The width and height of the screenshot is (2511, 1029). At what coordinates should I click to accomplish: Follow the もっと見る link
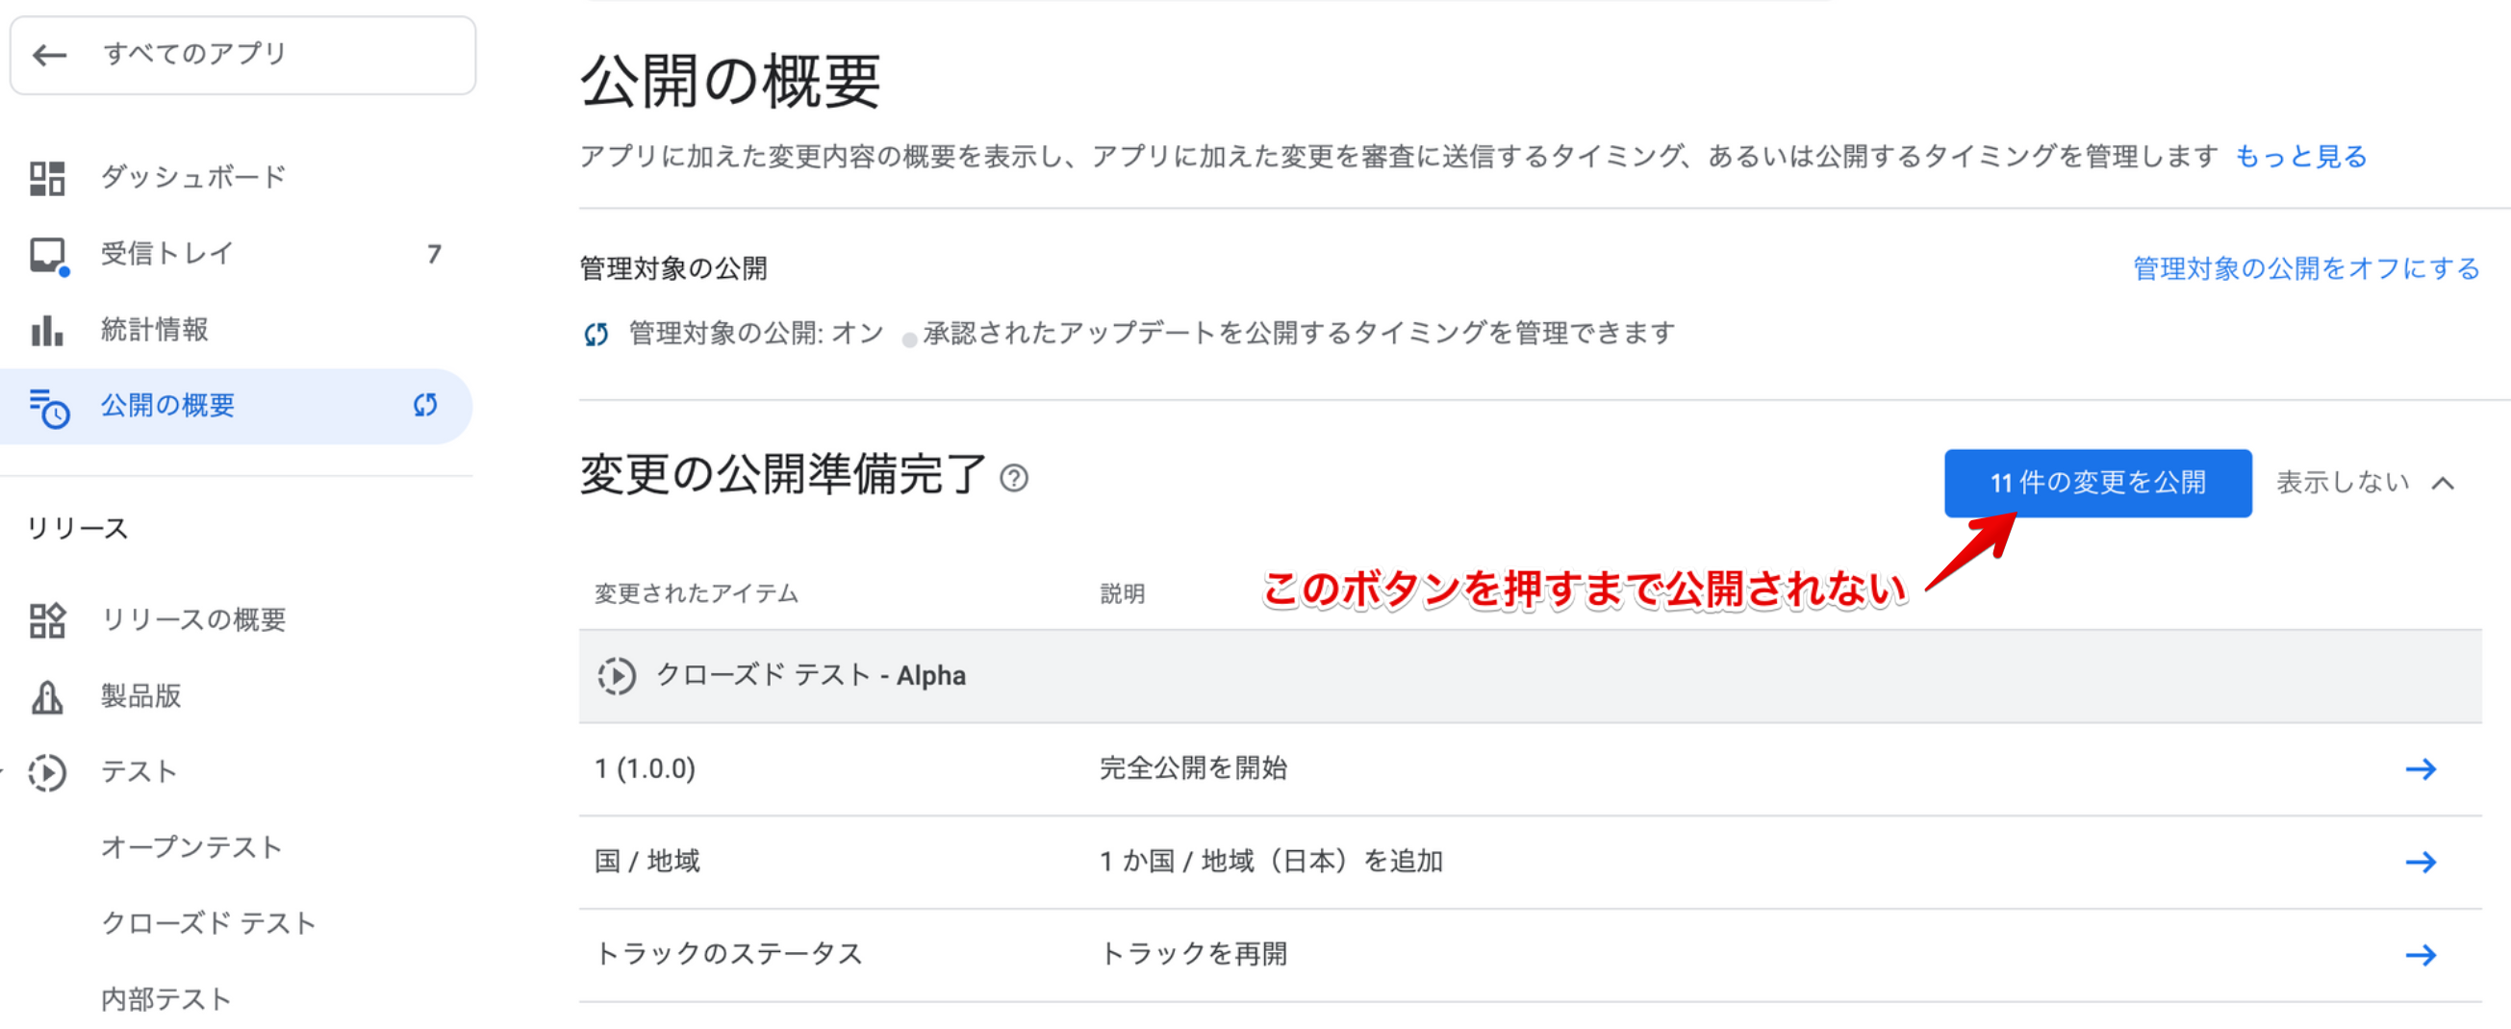tap(2300, 157)
